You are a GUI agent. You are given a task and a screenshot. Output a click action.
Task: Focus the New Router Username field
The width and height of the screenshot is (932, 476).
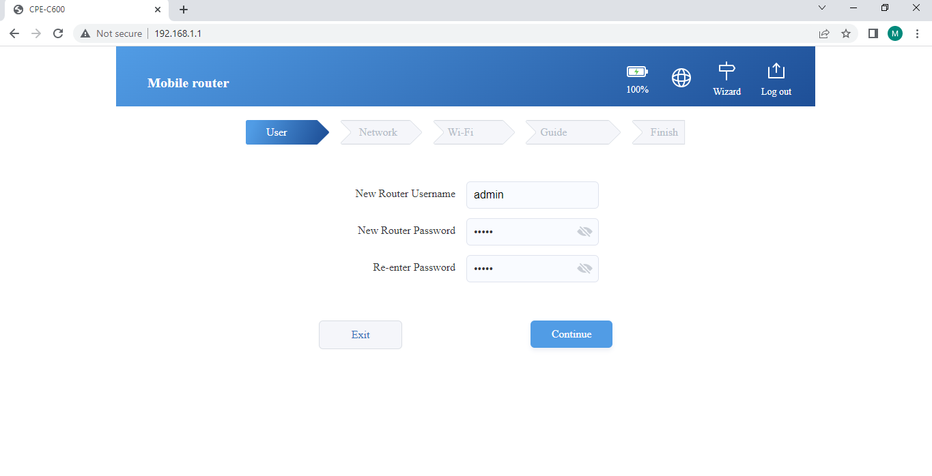[x=533, y=195]
